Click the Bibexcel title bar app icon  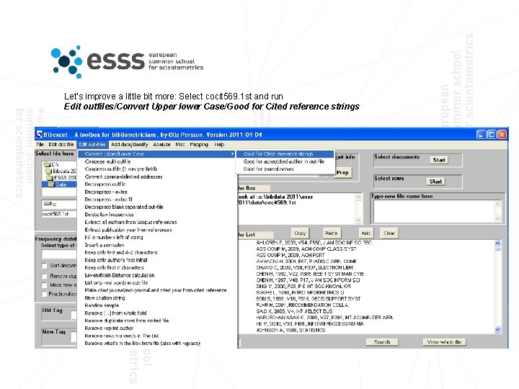point(39,134)
